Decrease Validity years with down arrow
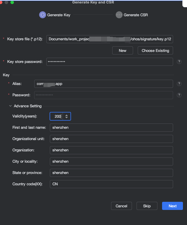 66,117
